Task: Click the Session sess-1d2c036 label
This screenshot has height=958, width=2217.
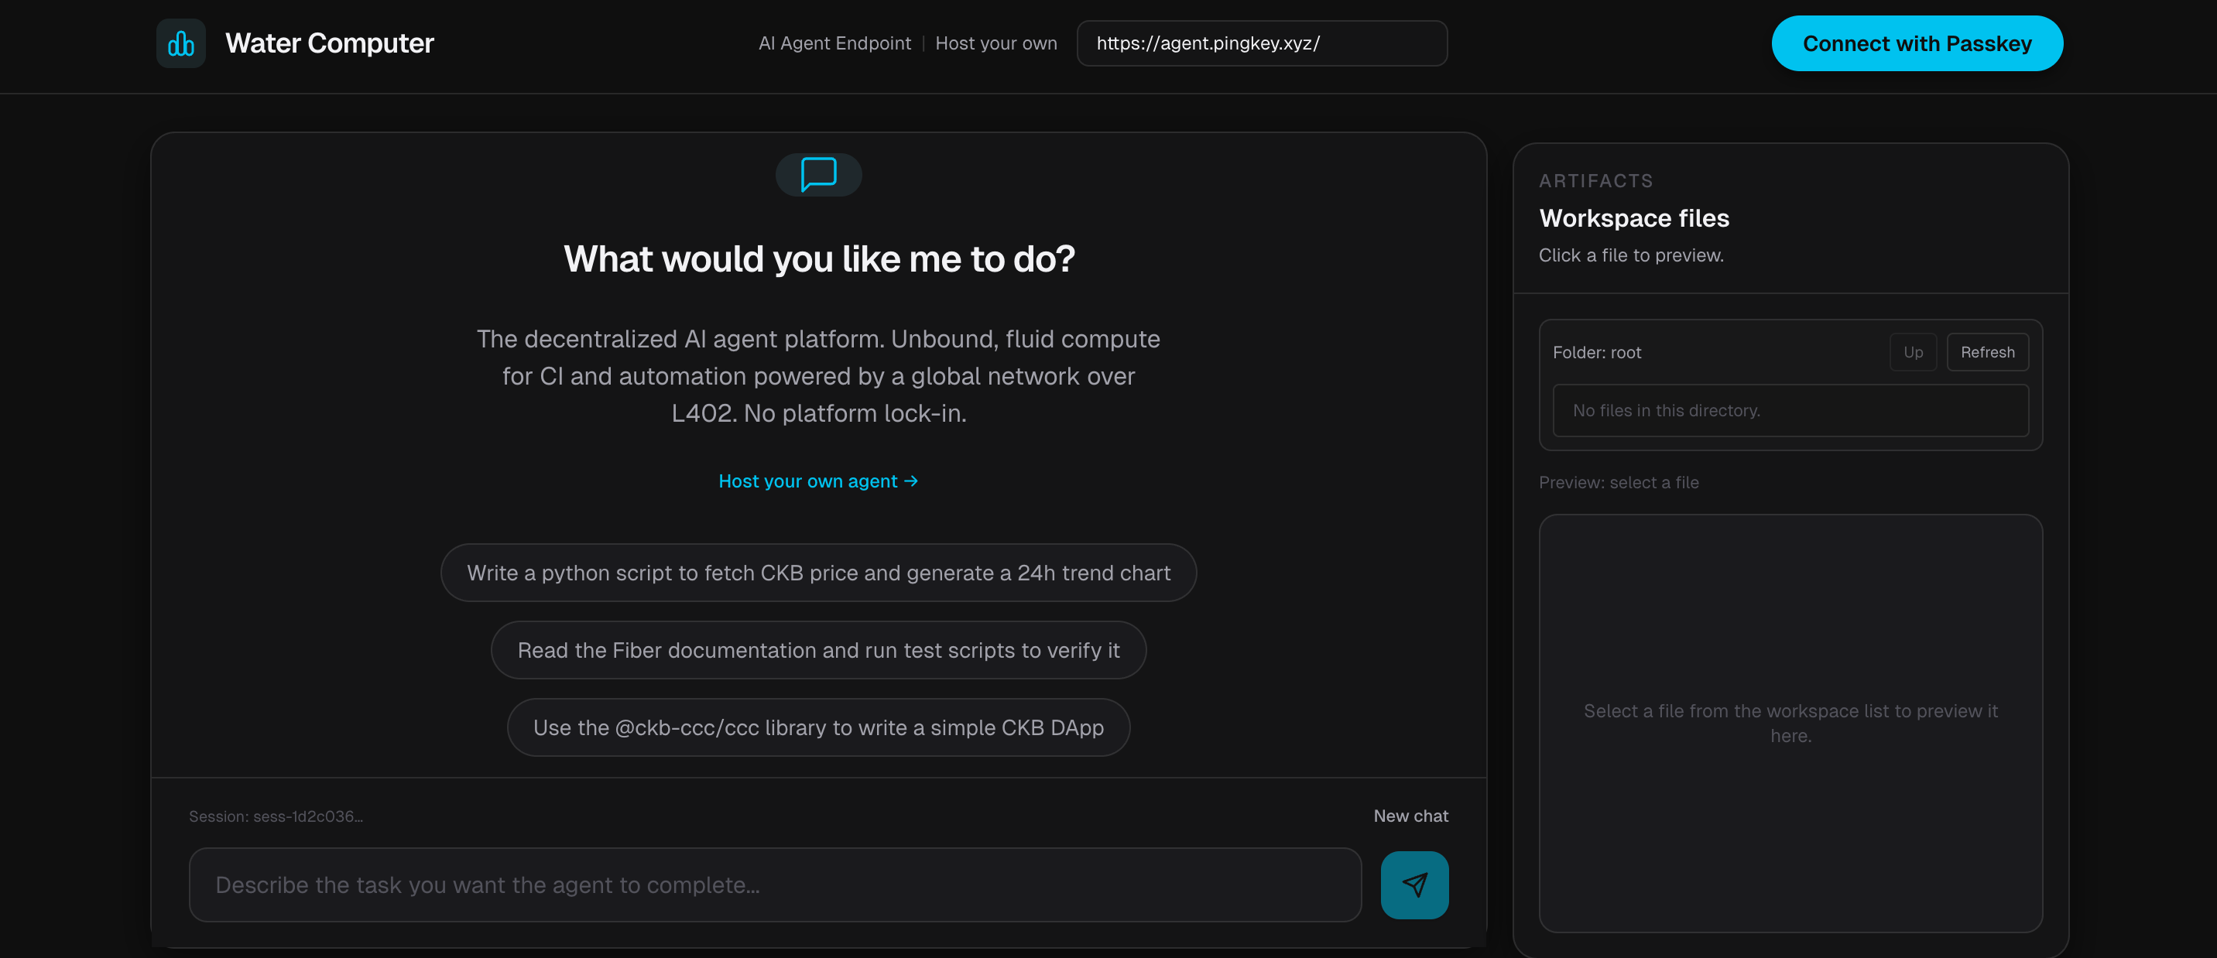Action: (x=276, y=816)
